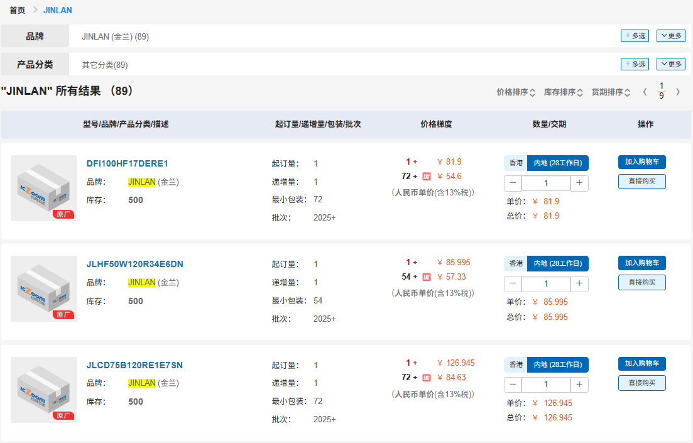Decrease quantity for DFI100HF17DERE1

[513, 183]
